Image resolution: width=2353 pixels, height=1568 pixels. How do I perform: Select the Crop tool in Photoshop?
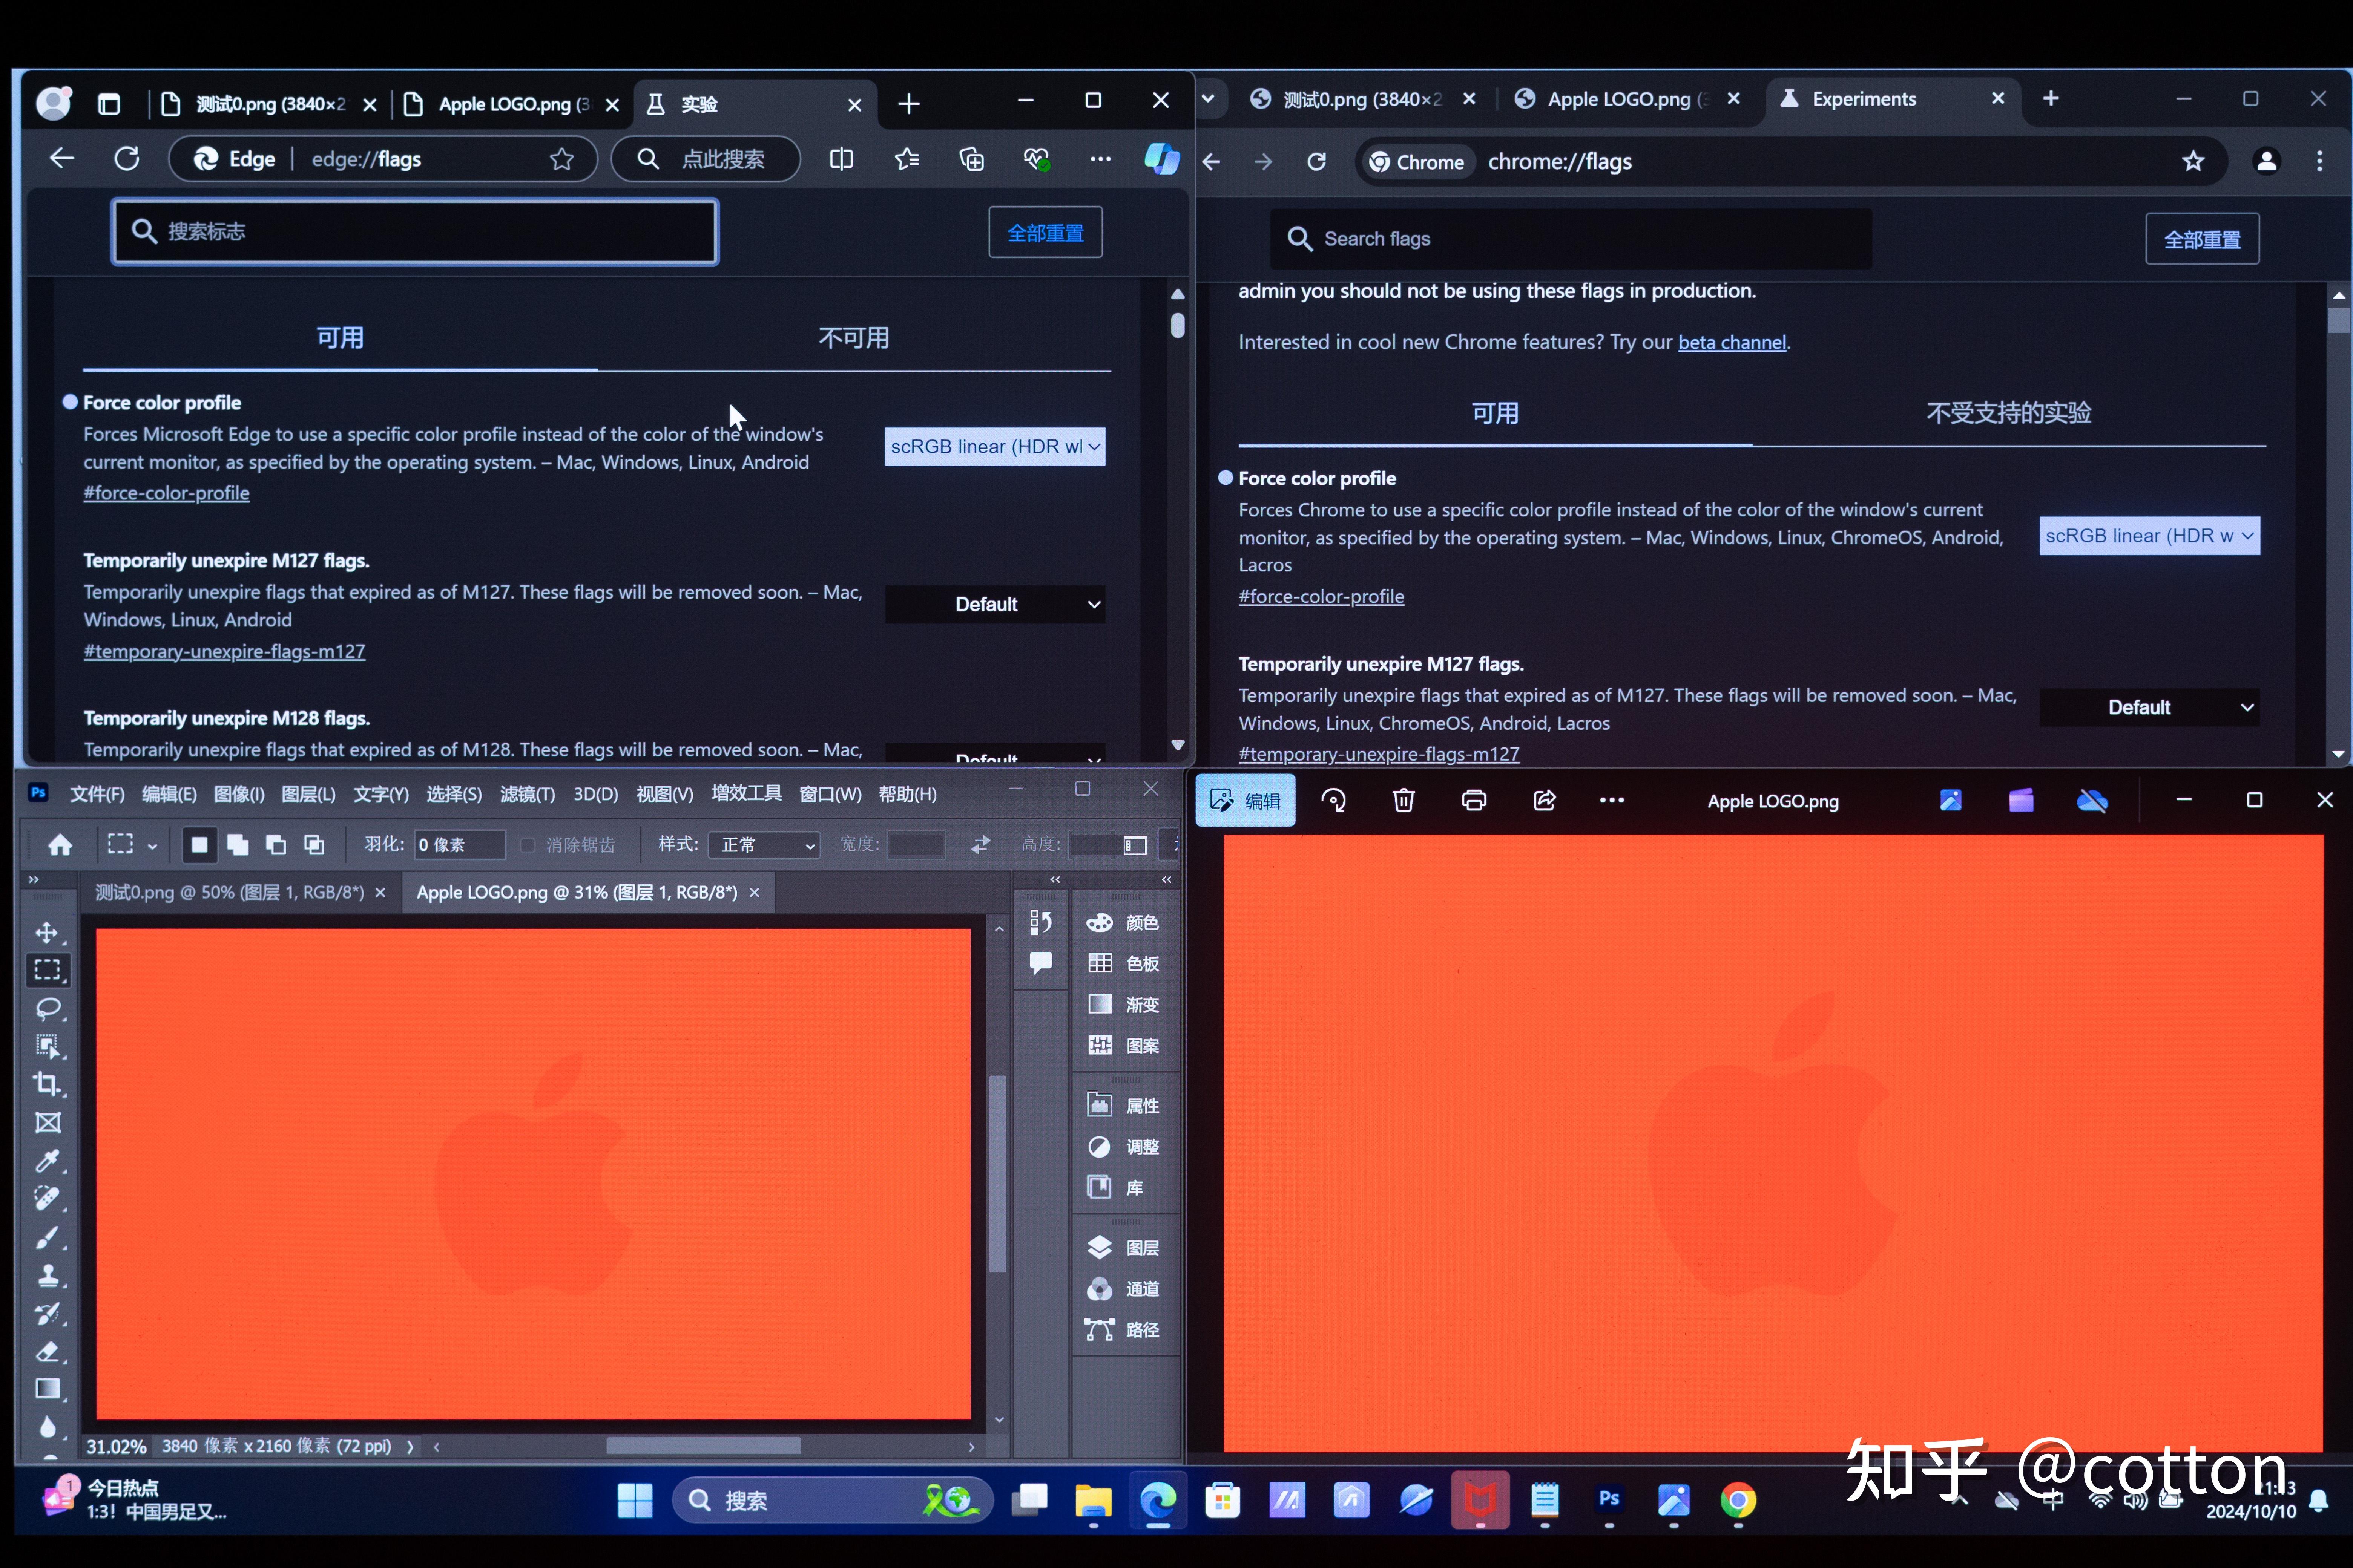coord(47,1084)
